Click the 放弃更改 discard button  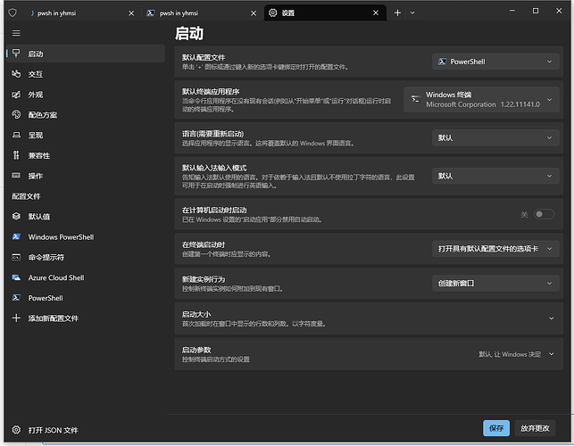coord(535,428)
